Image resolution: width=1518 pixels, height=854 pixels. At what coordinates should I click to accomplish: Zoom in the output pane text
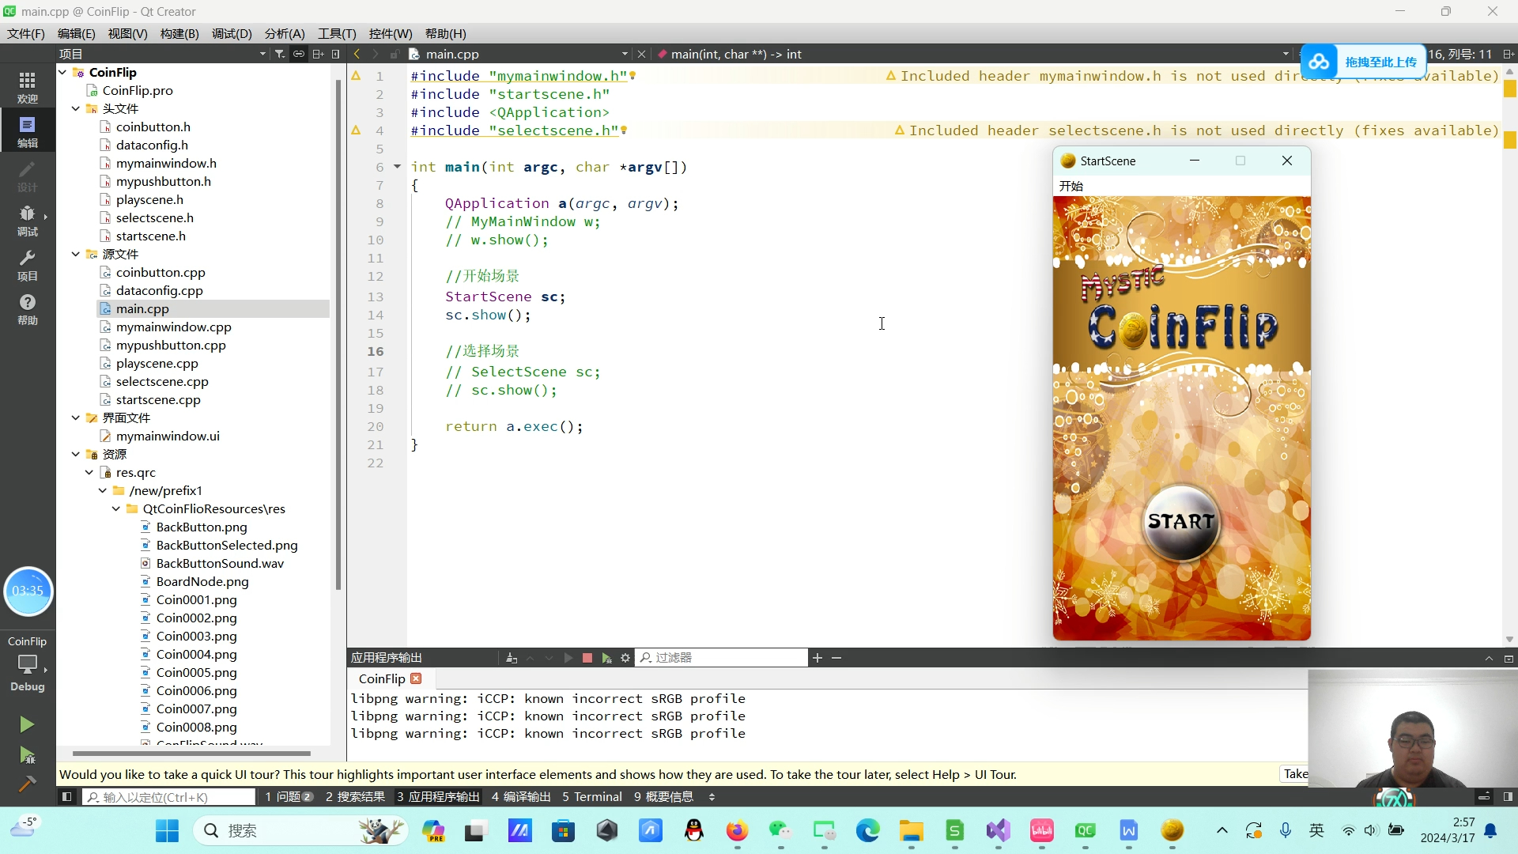818,658
